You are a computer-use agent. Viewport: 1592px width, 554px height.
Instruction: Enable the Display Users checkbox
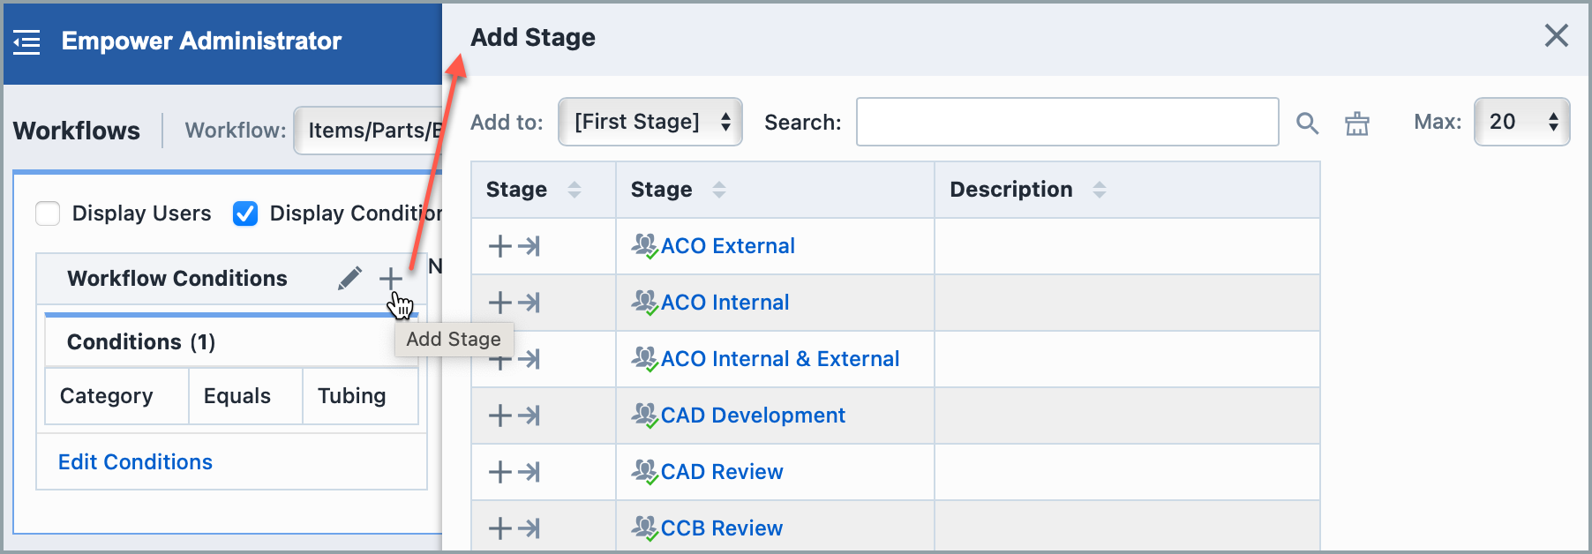pyautogui.click(x=48, y=213)
